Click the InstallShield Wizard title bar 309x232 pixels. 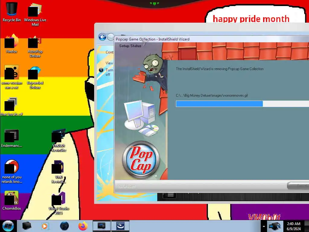212,39
